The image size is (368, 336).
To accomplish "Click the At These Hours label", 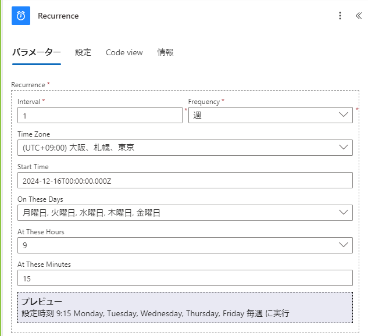I will [x=41, y=232].
